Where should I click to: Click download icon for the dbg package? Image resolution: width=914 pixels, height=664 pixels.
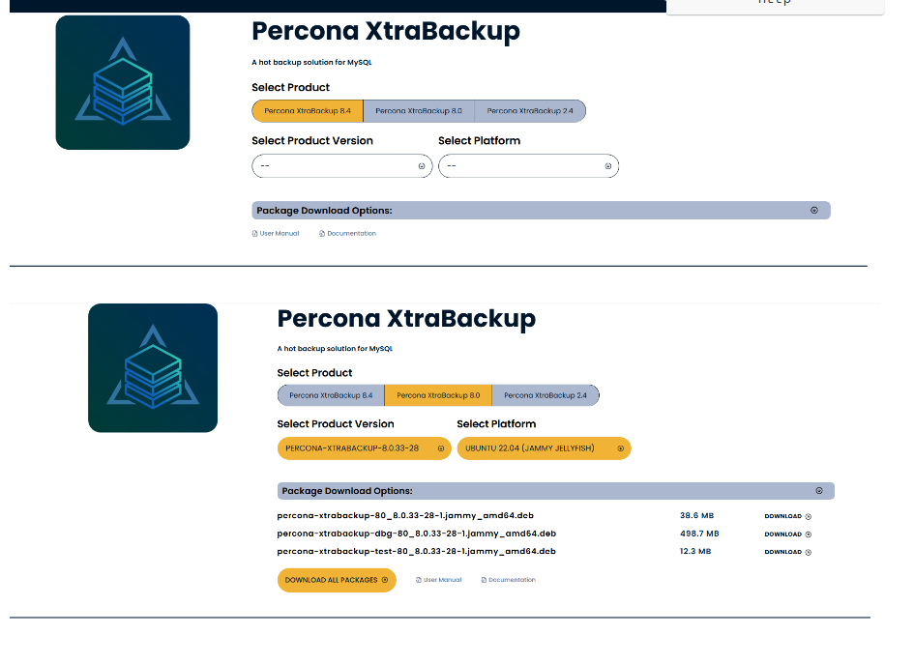point(807,534)
